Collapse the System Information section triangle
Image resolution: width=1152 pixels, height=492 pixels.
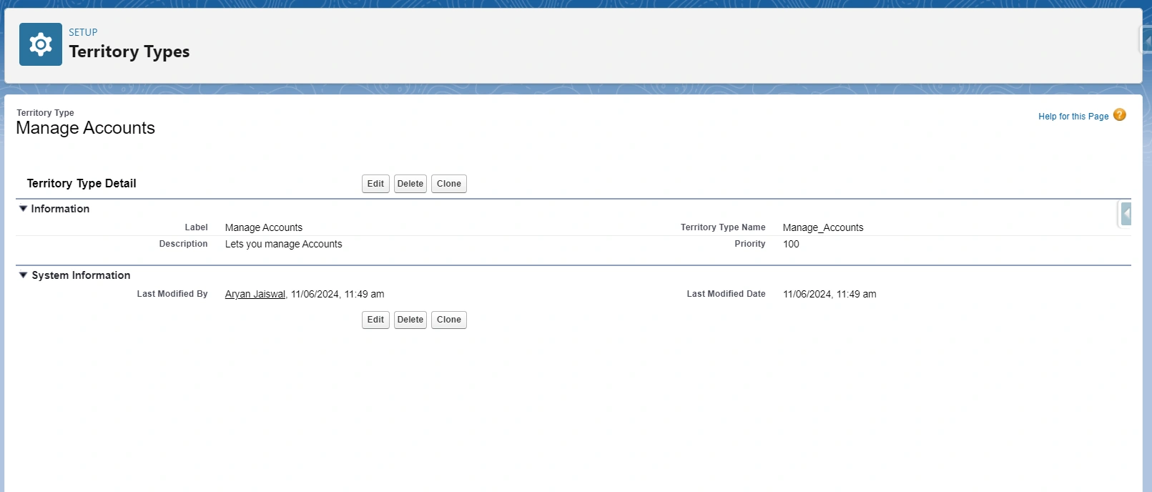tap(23, 275)
